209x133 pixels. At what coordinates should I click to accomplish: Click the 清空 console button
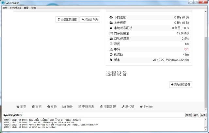196,115
